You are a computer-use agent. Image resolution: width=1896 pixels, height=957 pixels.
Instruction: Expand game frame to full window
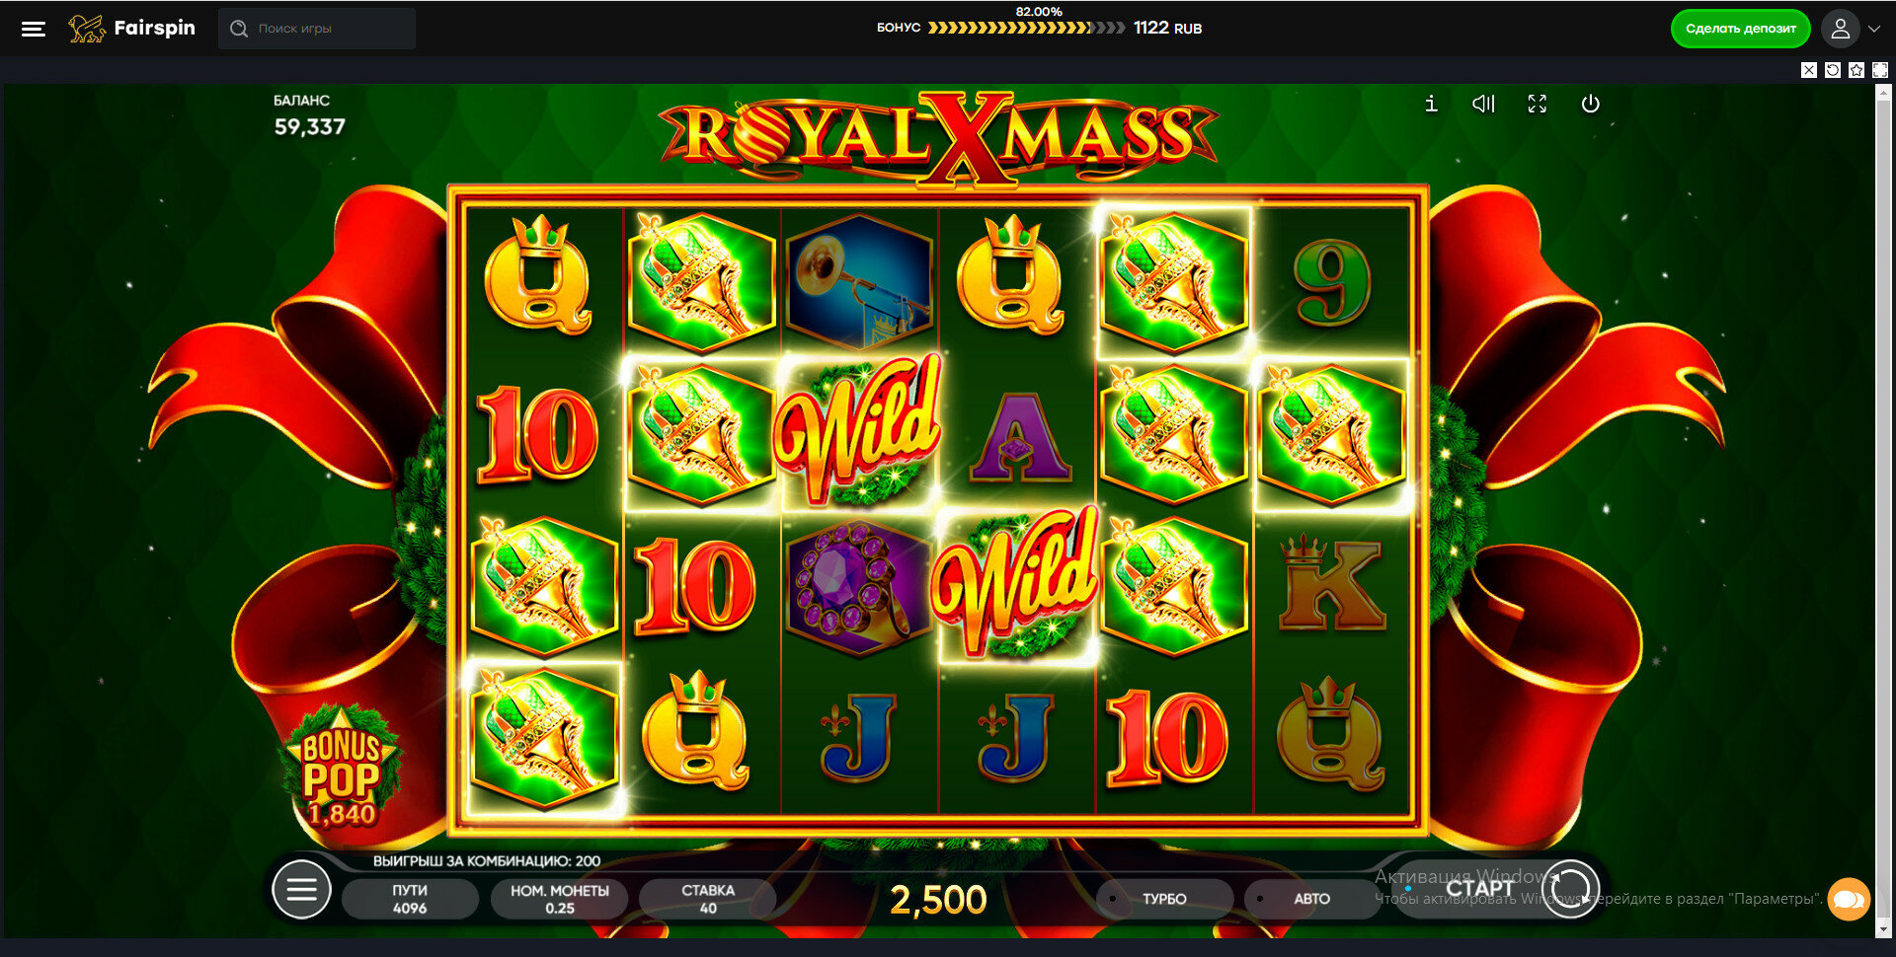click(x=1880, y=70)
